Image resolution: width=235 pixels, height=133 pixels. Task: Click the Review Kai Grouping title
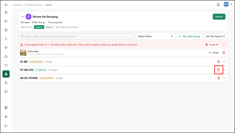[45, 16]
